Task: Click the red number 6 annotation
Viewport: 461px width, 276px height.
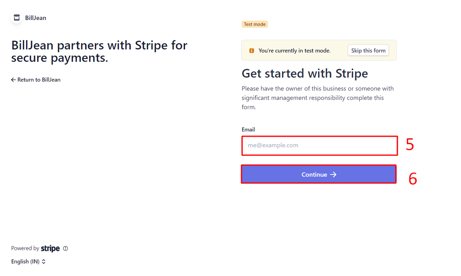Action: [413, 179]
